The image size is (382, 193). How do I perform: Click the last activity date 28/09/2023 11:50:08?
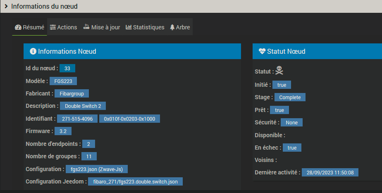click(x=330, y=172)
